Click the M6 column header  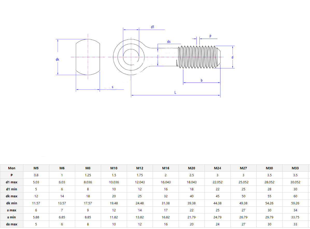pyautogui.click(x=62, y=168)
